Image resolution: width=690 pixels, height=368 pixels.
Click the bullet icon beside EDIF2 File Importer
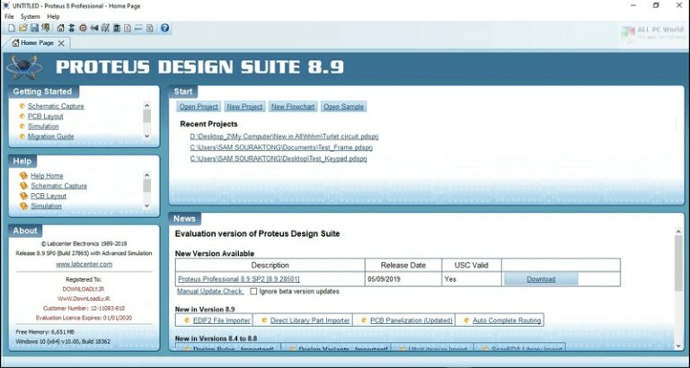187,320
